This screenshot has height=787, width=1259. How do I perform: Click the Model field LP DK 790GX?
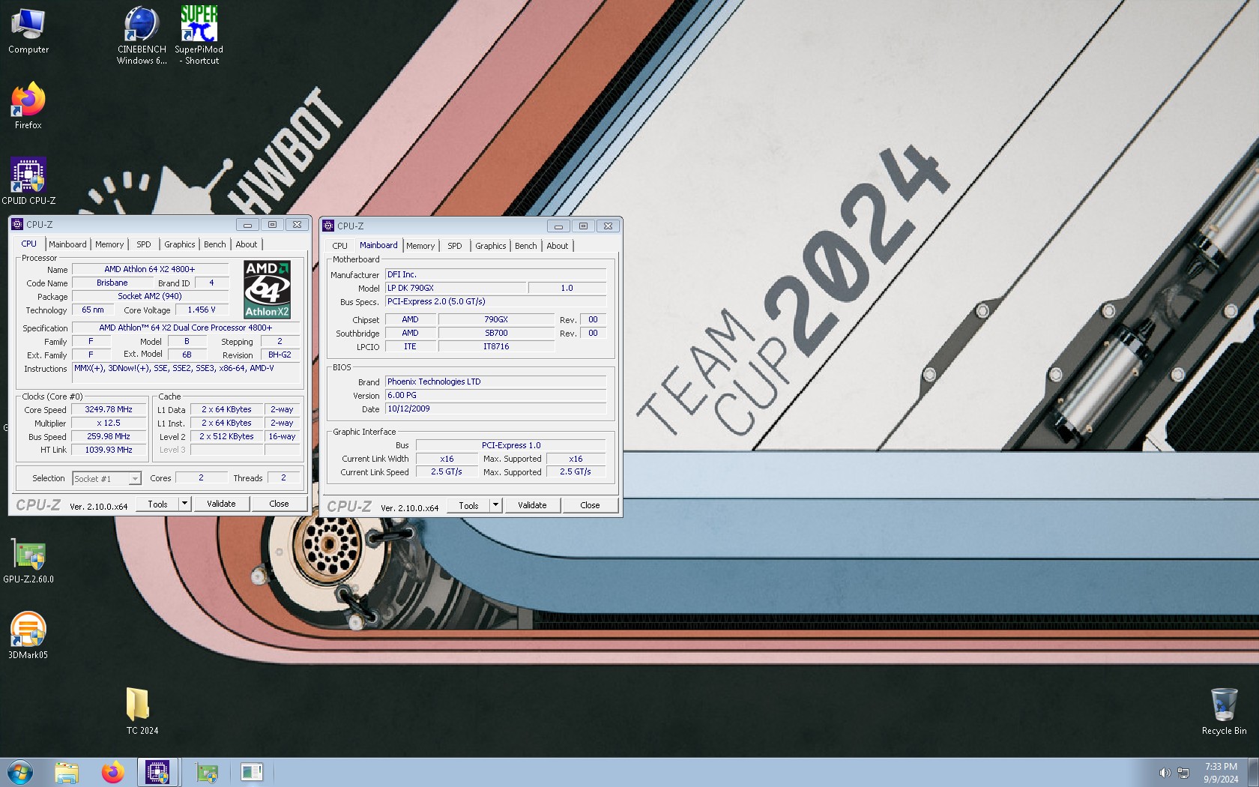456,288
